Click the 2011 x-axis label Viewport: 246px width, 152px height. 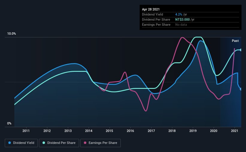(x=26, y=131)
